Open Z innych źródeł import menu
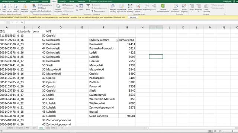This screenshot has height=133, width=238. pyautogui.click(x=16, y=8)
